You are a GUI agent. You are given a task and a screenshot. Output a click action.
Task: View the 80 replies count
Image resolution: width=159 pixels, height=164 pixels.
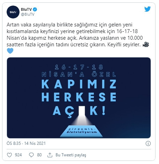point(39,155)
